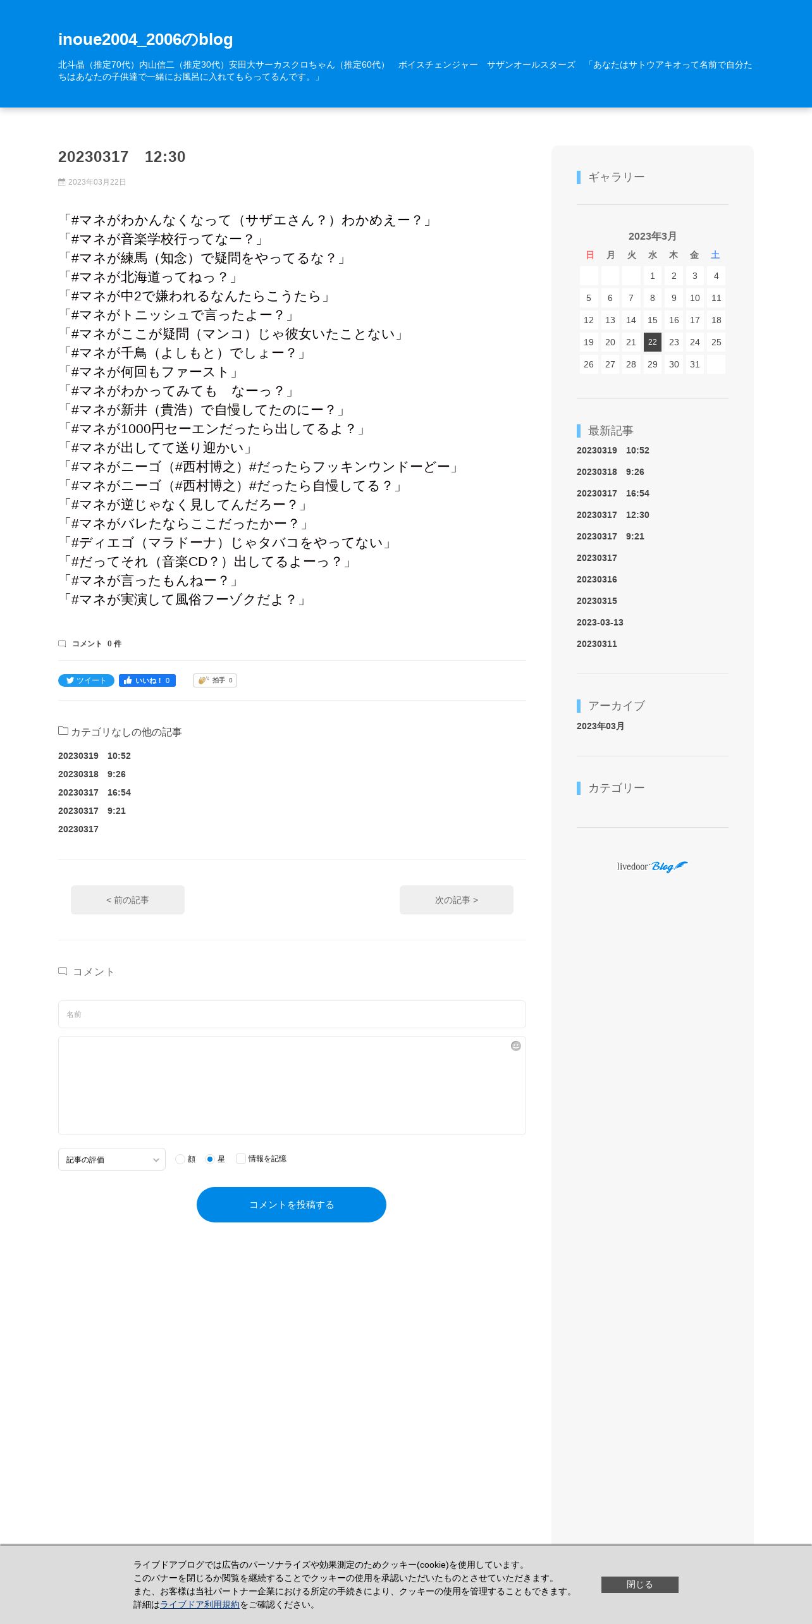The width and height of the screenshot is (812, 1624).
Task: Click the 最新記事 sidebar heading
Action: pos(611,431)
